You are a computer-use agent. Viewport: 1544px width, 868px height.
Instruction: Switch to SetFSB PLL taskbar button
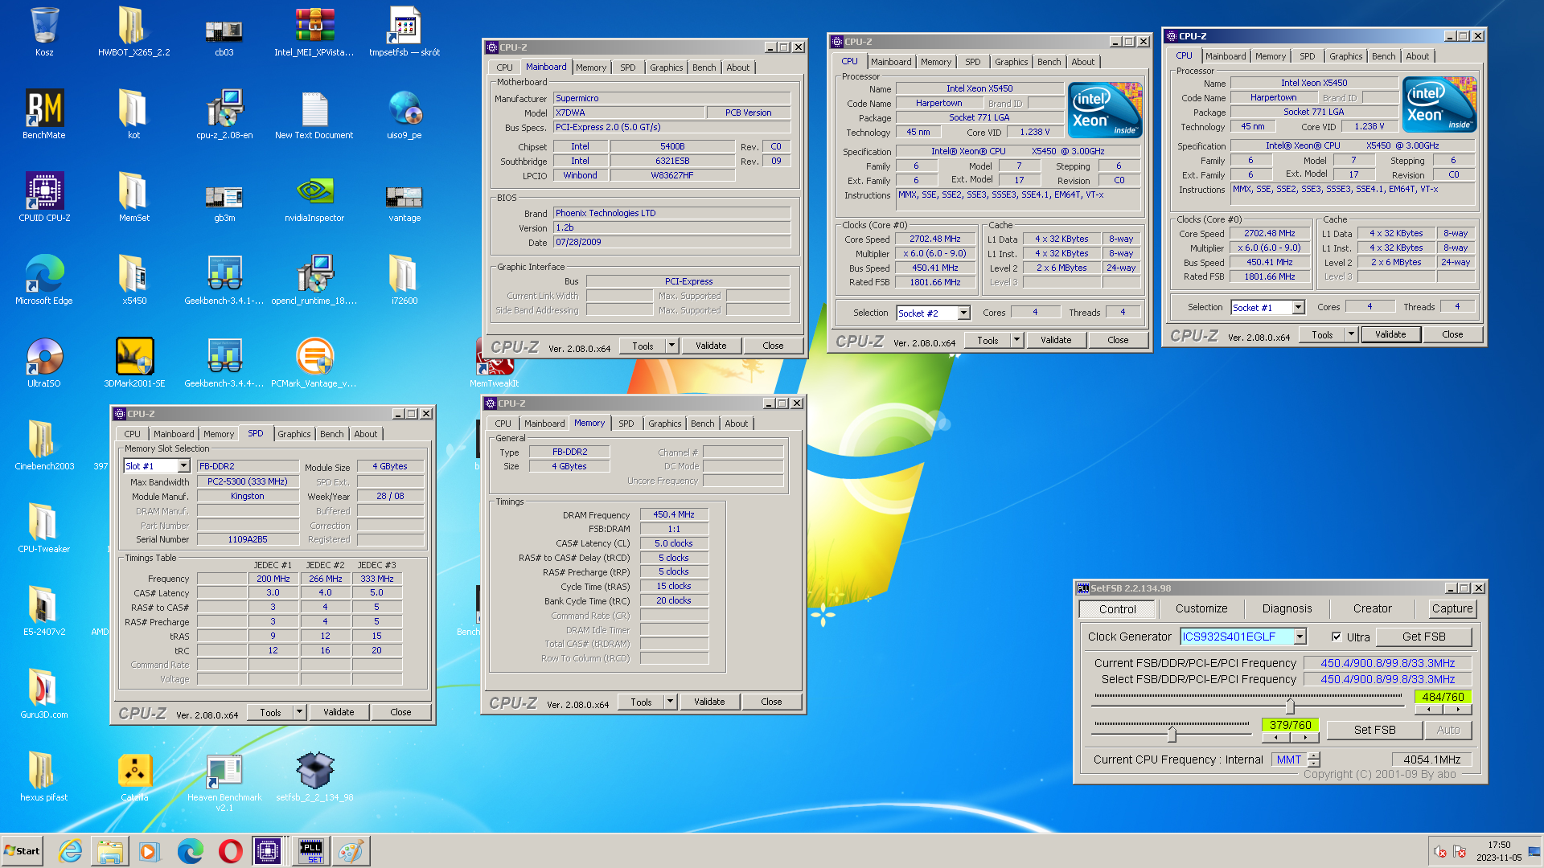[x=310, y=850]
